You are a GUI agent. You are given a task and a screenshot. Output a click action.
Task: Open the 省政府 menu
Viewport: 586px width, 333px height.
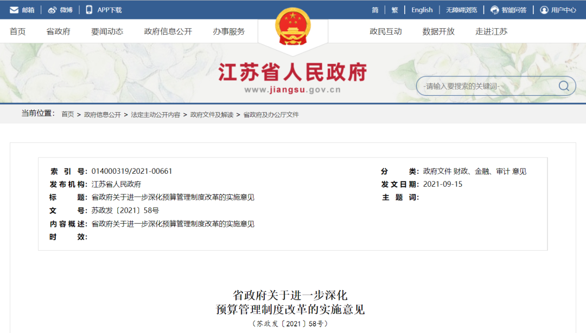tap(58, 32)
